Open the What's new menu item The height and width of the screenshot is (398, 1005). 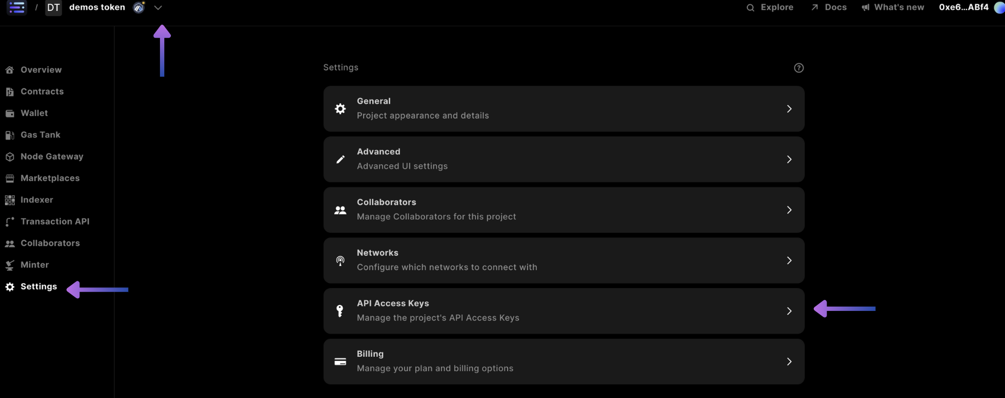892,7
